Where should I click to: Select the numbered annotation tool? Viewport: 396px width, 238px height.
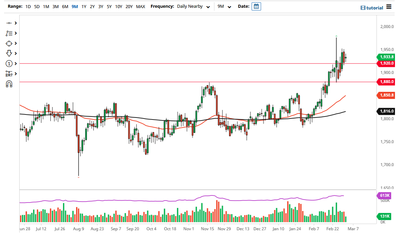(x=9, y=63)
